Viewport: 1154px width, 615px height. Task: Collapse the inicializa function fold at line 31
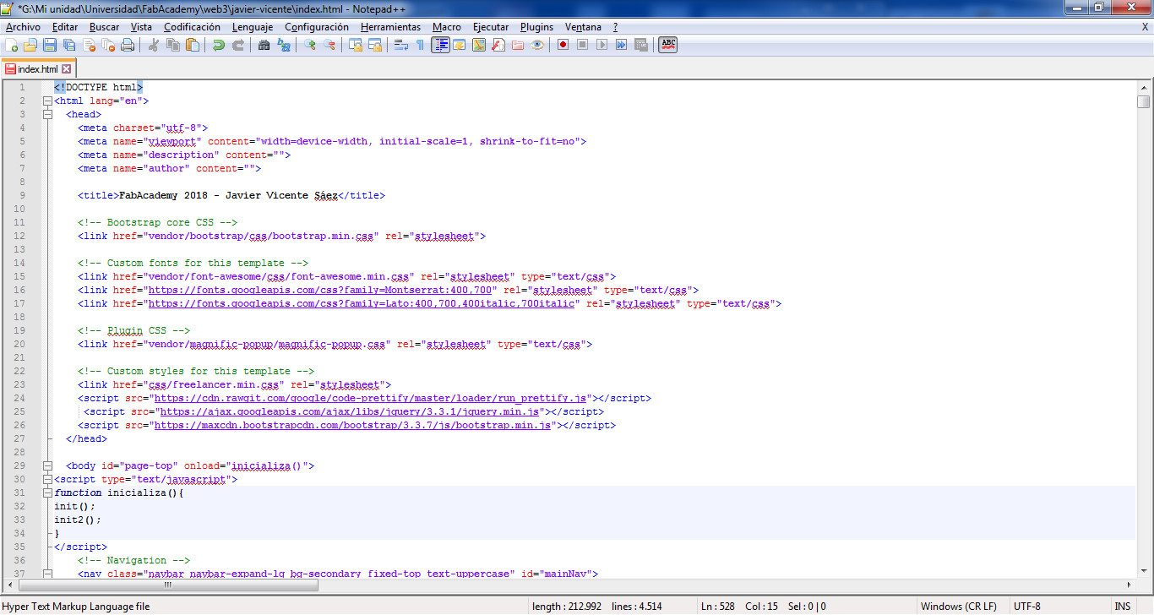(47, 493)
